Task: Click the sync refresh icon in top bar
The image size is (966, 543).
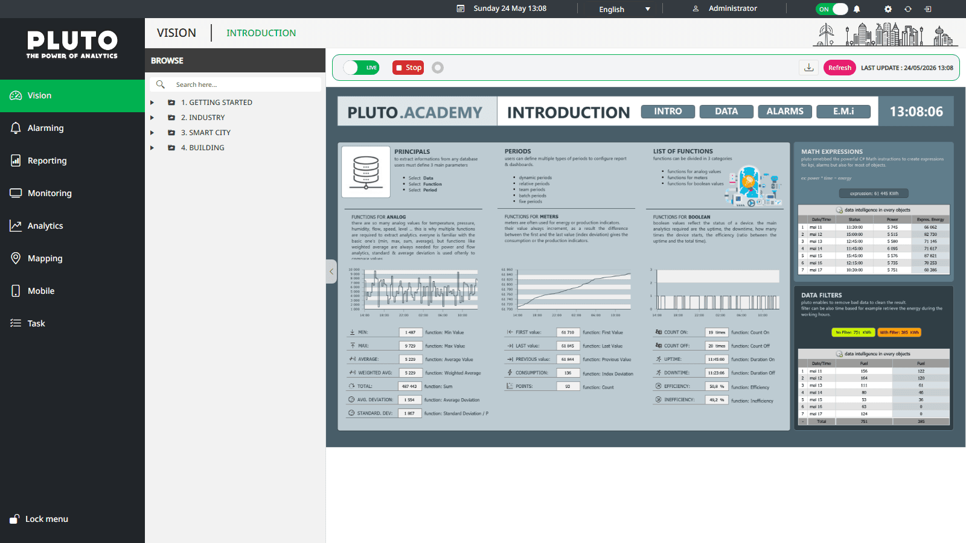Action: click(x=908, y=9)
